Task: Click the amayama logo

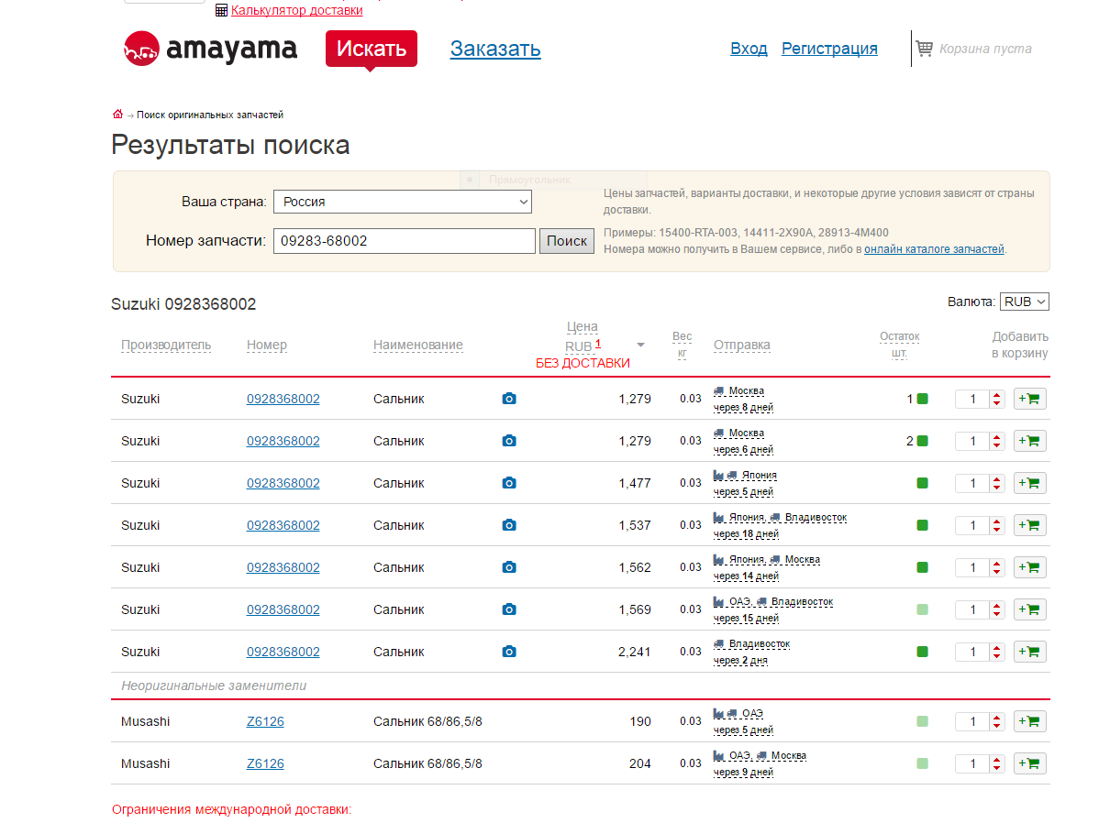Action: tap(211, 49)
